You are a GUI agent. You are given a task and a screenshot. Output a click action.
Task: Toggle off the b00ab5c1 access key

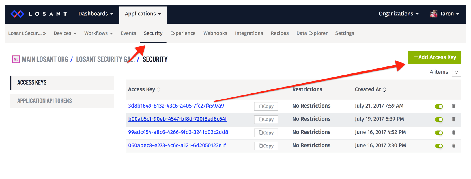[x=439, y=120]
